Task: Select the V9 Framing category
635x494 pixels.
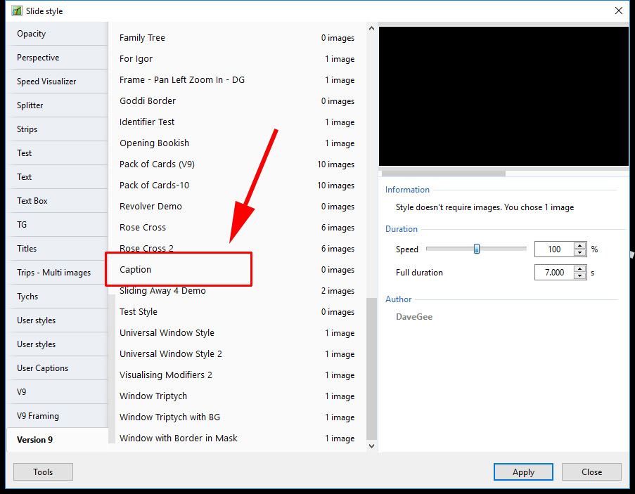Action: [x=57, y=415]
